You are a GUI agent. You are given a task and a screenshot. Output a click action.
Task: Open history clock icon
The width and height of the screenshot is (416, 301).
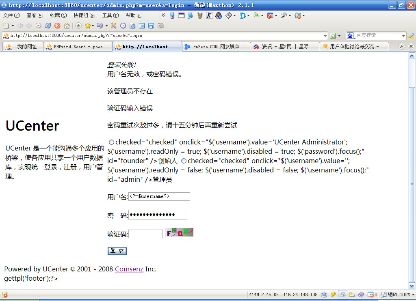(x=123, y=26)
